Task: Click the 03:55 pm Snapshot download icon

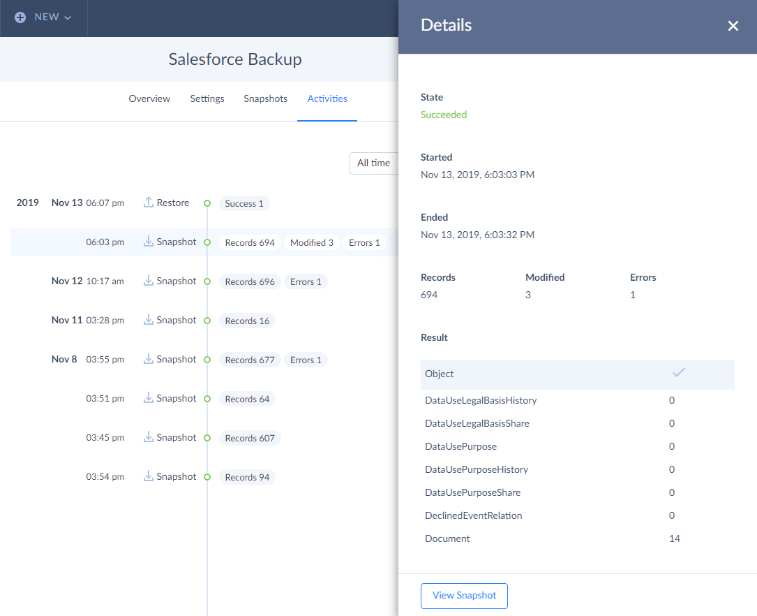Action: coord(149,359)
